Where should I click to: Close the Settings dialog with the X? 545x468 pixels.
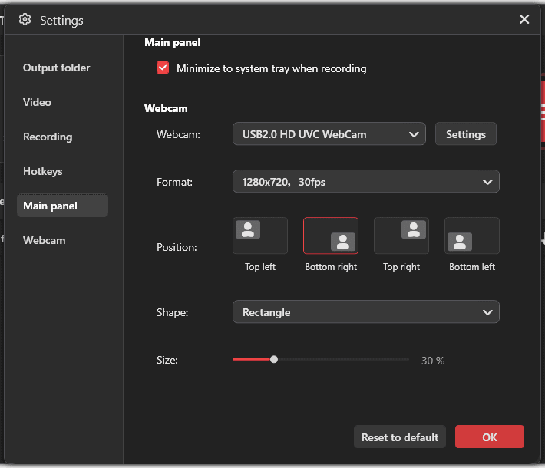click(x=524, y=19)
